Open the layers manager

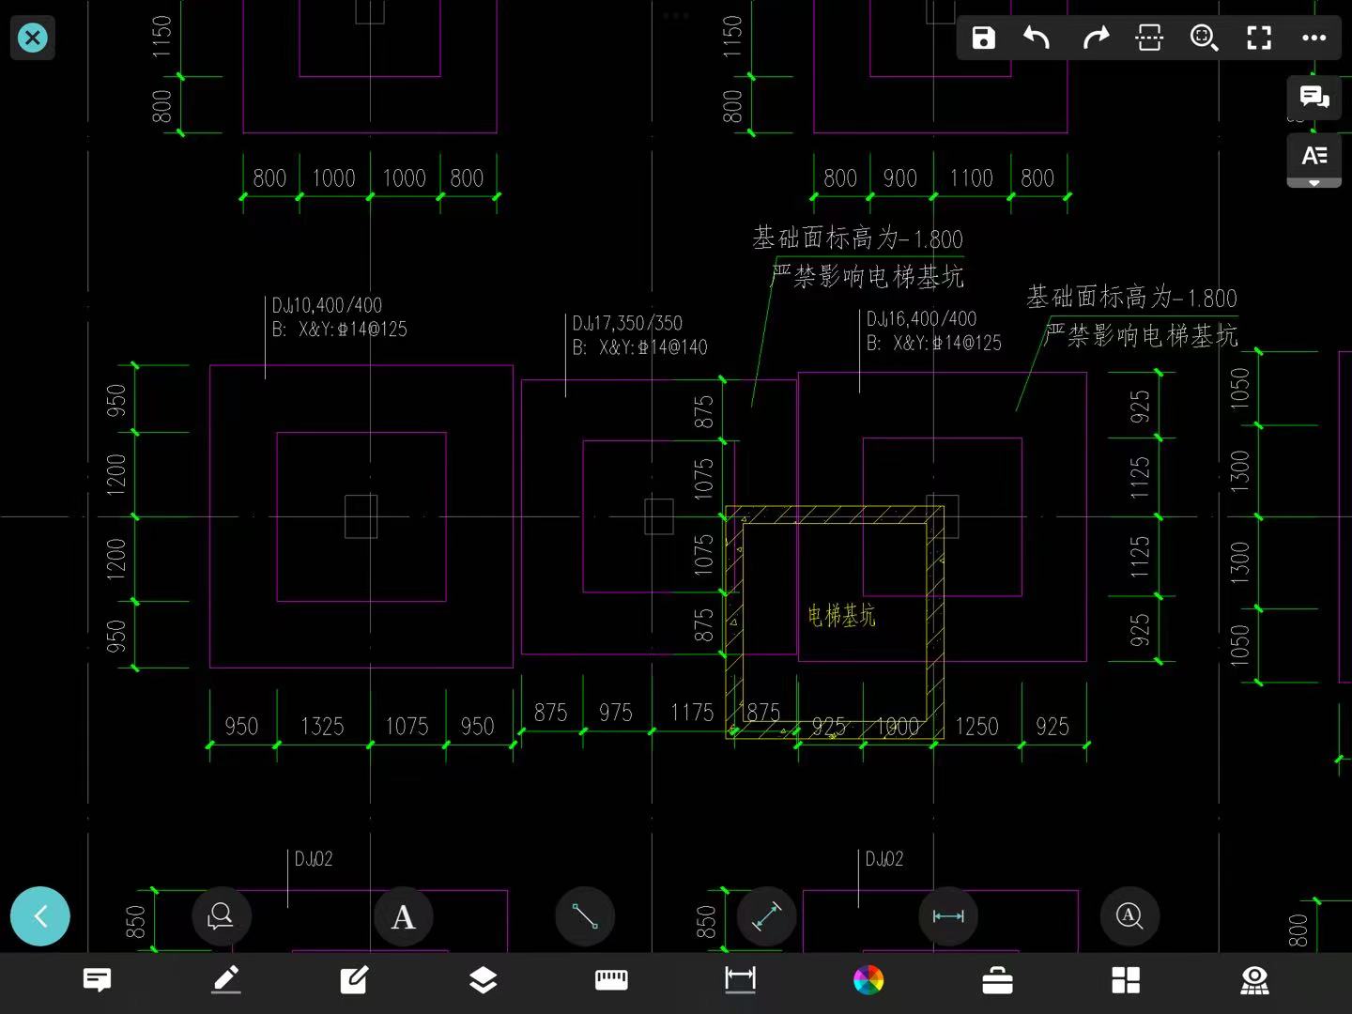click(x=483, y=980)
